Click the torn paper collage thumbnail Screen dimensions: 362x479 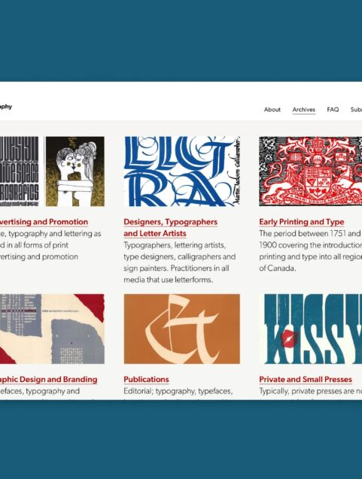[52, 329]
